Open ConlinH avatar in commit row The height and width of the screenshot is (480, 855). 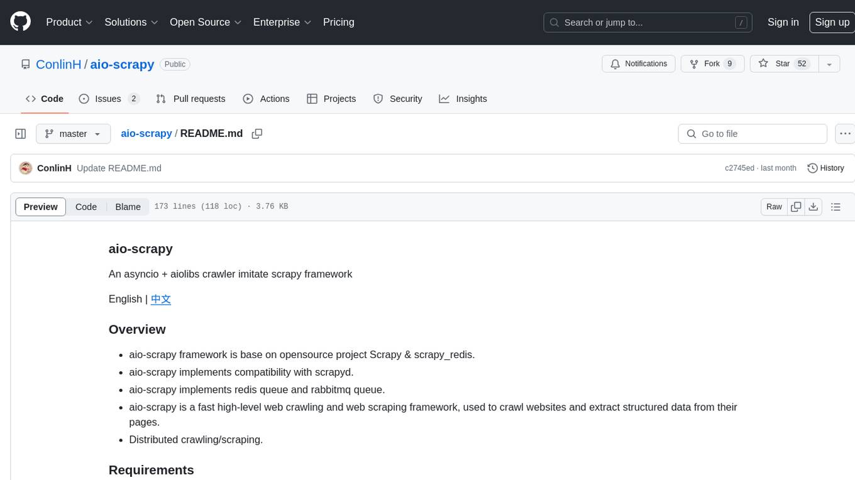click(x=26, y=168)
